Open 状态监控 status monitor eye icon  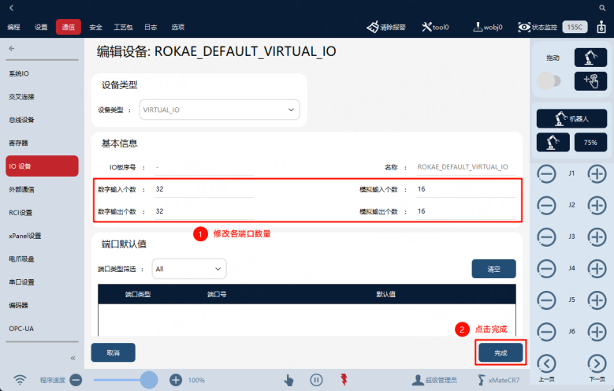point(524,27)
